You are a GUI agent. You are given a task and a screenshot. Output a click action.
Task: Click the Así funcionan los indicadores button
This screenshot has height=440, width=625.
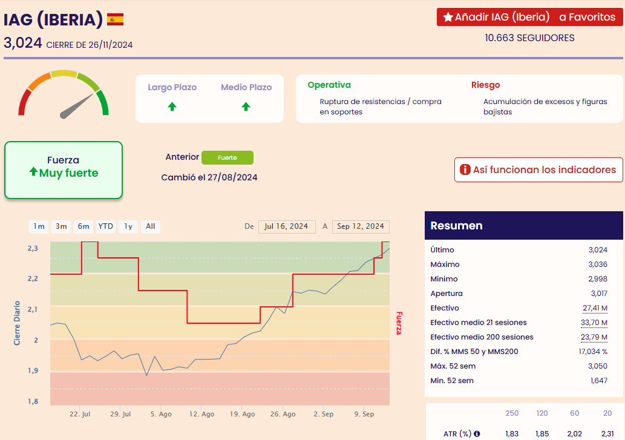point(538,170)
